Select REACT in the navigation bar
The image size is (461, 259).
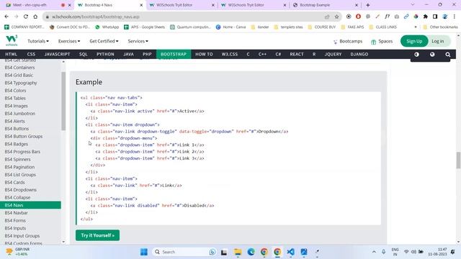(x=297, y=55)
